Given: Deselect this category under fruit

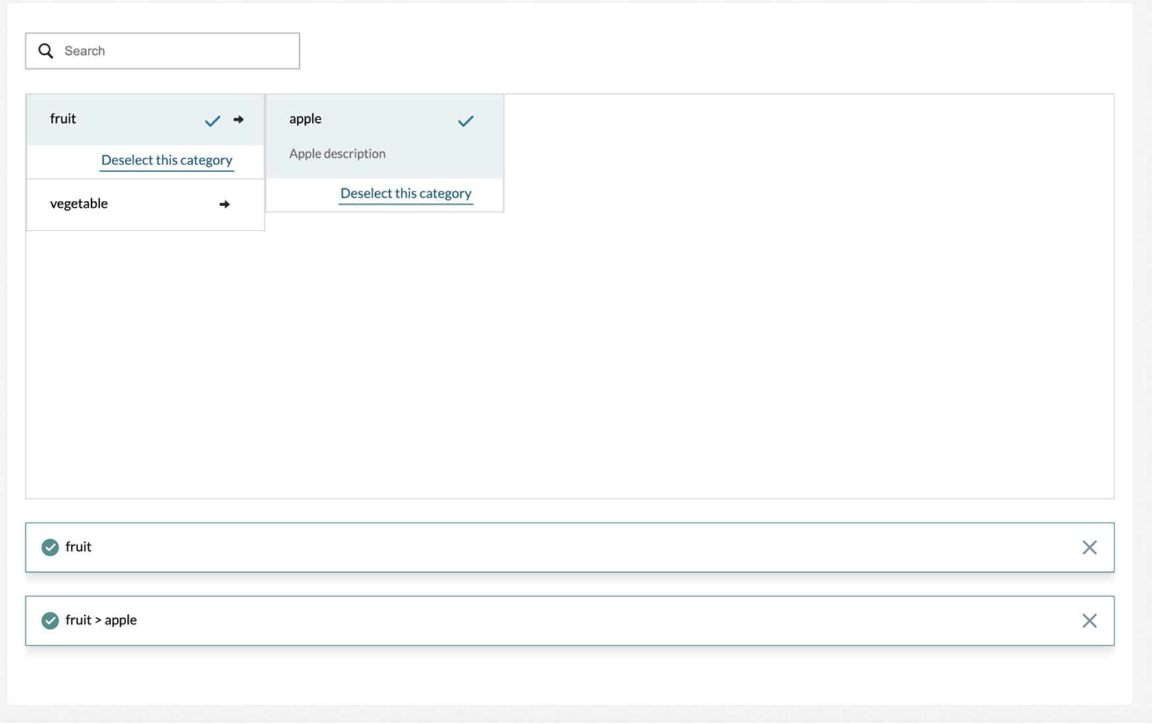Looking at the screenshot, I should (166, 161).
